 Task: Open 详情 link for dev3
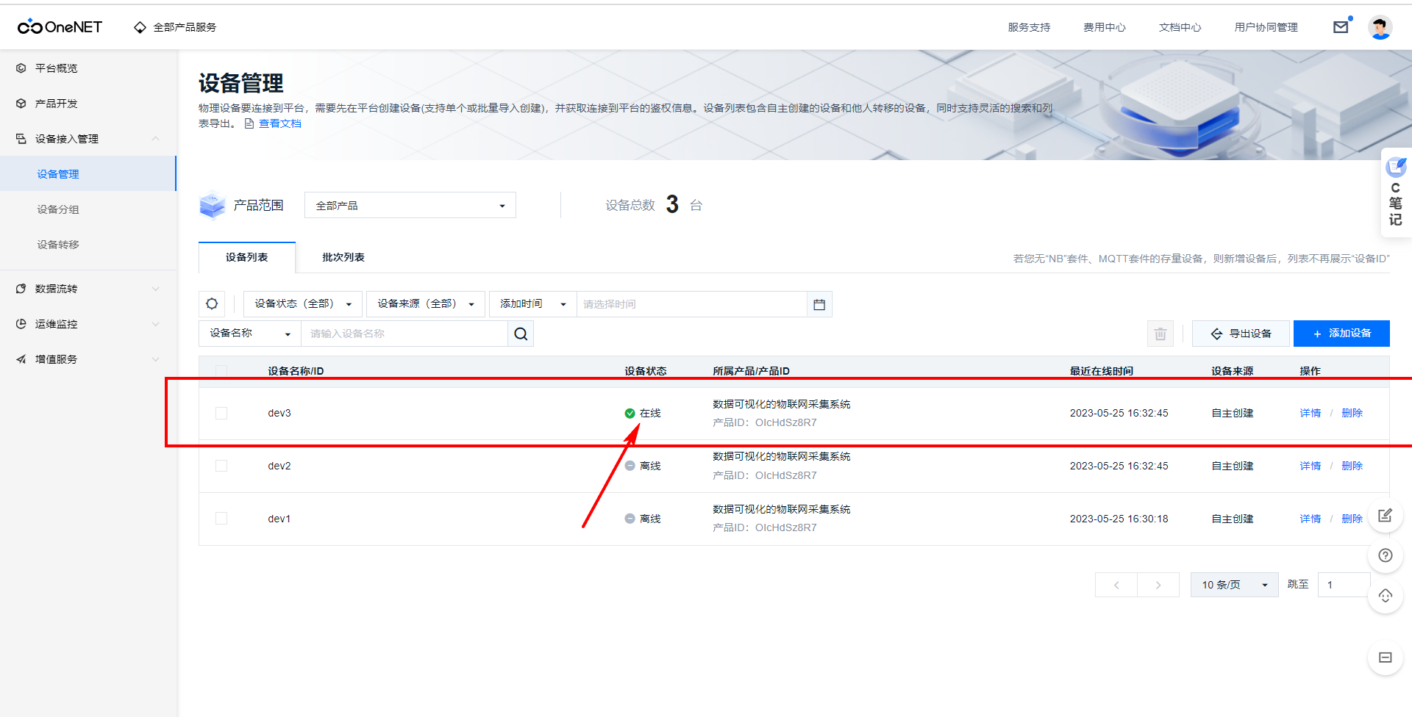coord(1310,413)
